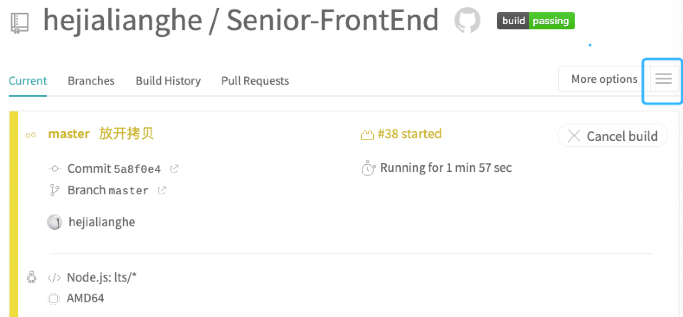
Task: Switch to the Branches tab
Action: 91,81
